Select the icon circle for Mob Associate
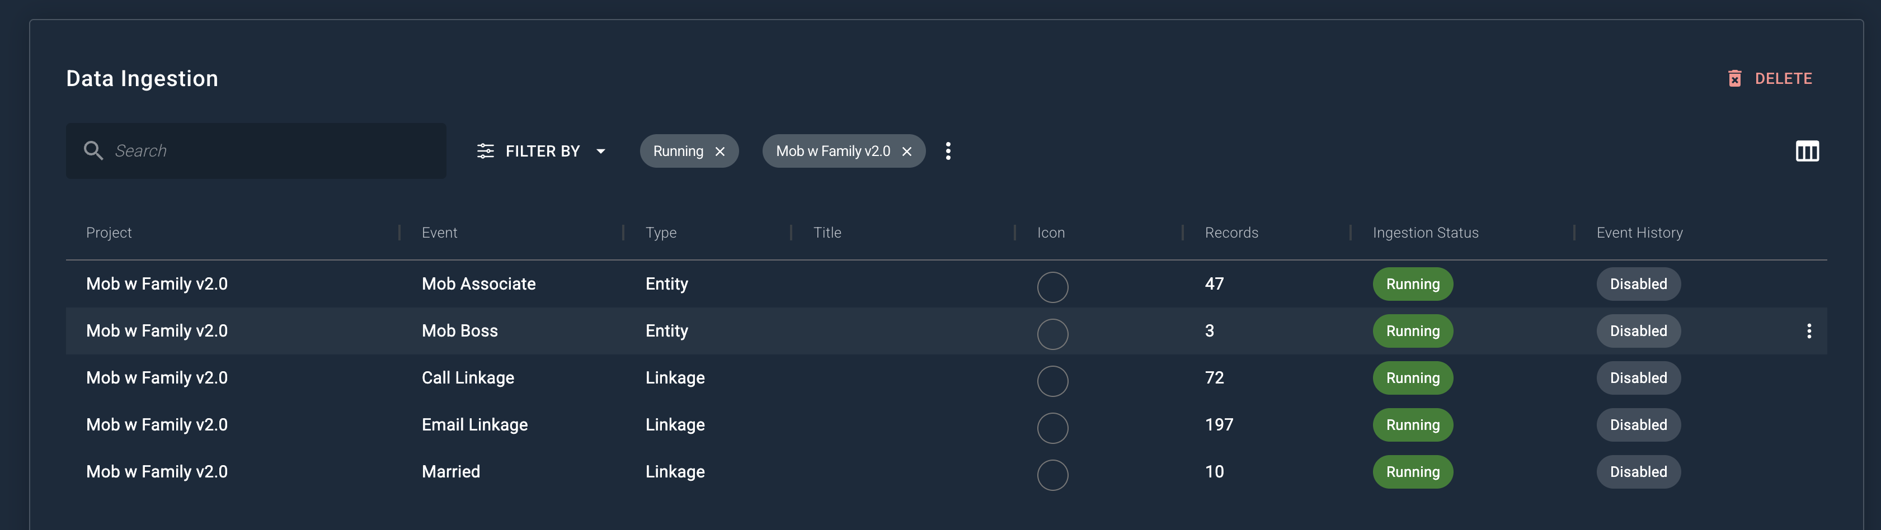This screenshot has width=1881, height=530. pyautogui.click(x=1052, y=287)
